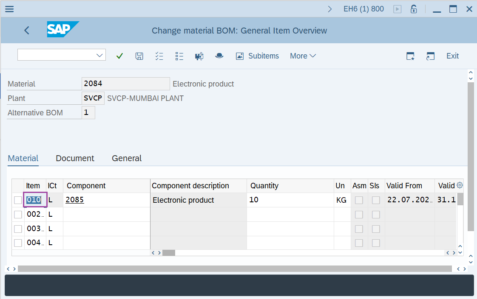The width and height of the screenshot is (477, 299).
Task: Open the header hat icon
Action: coord(219,56)
